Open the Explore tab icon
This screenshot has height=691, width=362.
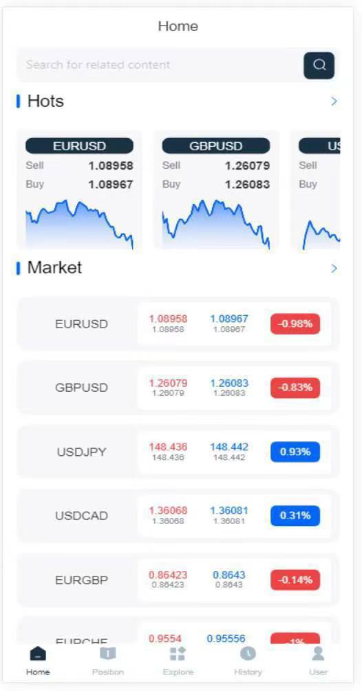tap(178, 654)
